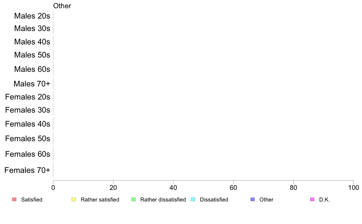Select the Females 70+ row label

[x=27, y=170]
